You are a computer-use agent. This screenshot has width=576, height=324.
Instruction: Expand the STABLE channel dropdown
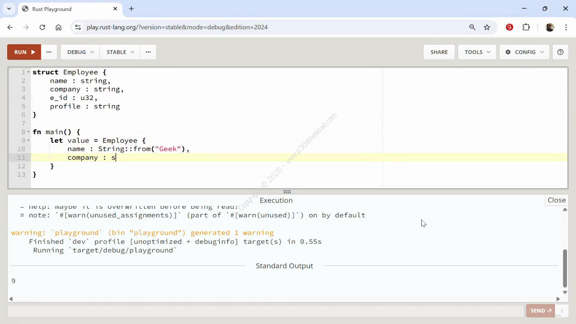[x=120, y=52]
